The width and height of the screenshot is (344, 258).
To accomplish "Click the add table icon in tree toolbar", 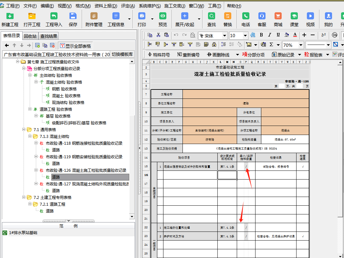I will pos(37,46).
